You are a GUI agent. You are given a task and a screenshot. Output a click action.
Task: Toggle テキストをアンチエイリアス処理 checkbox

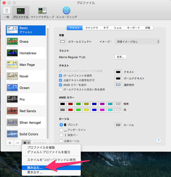[61, 71]
